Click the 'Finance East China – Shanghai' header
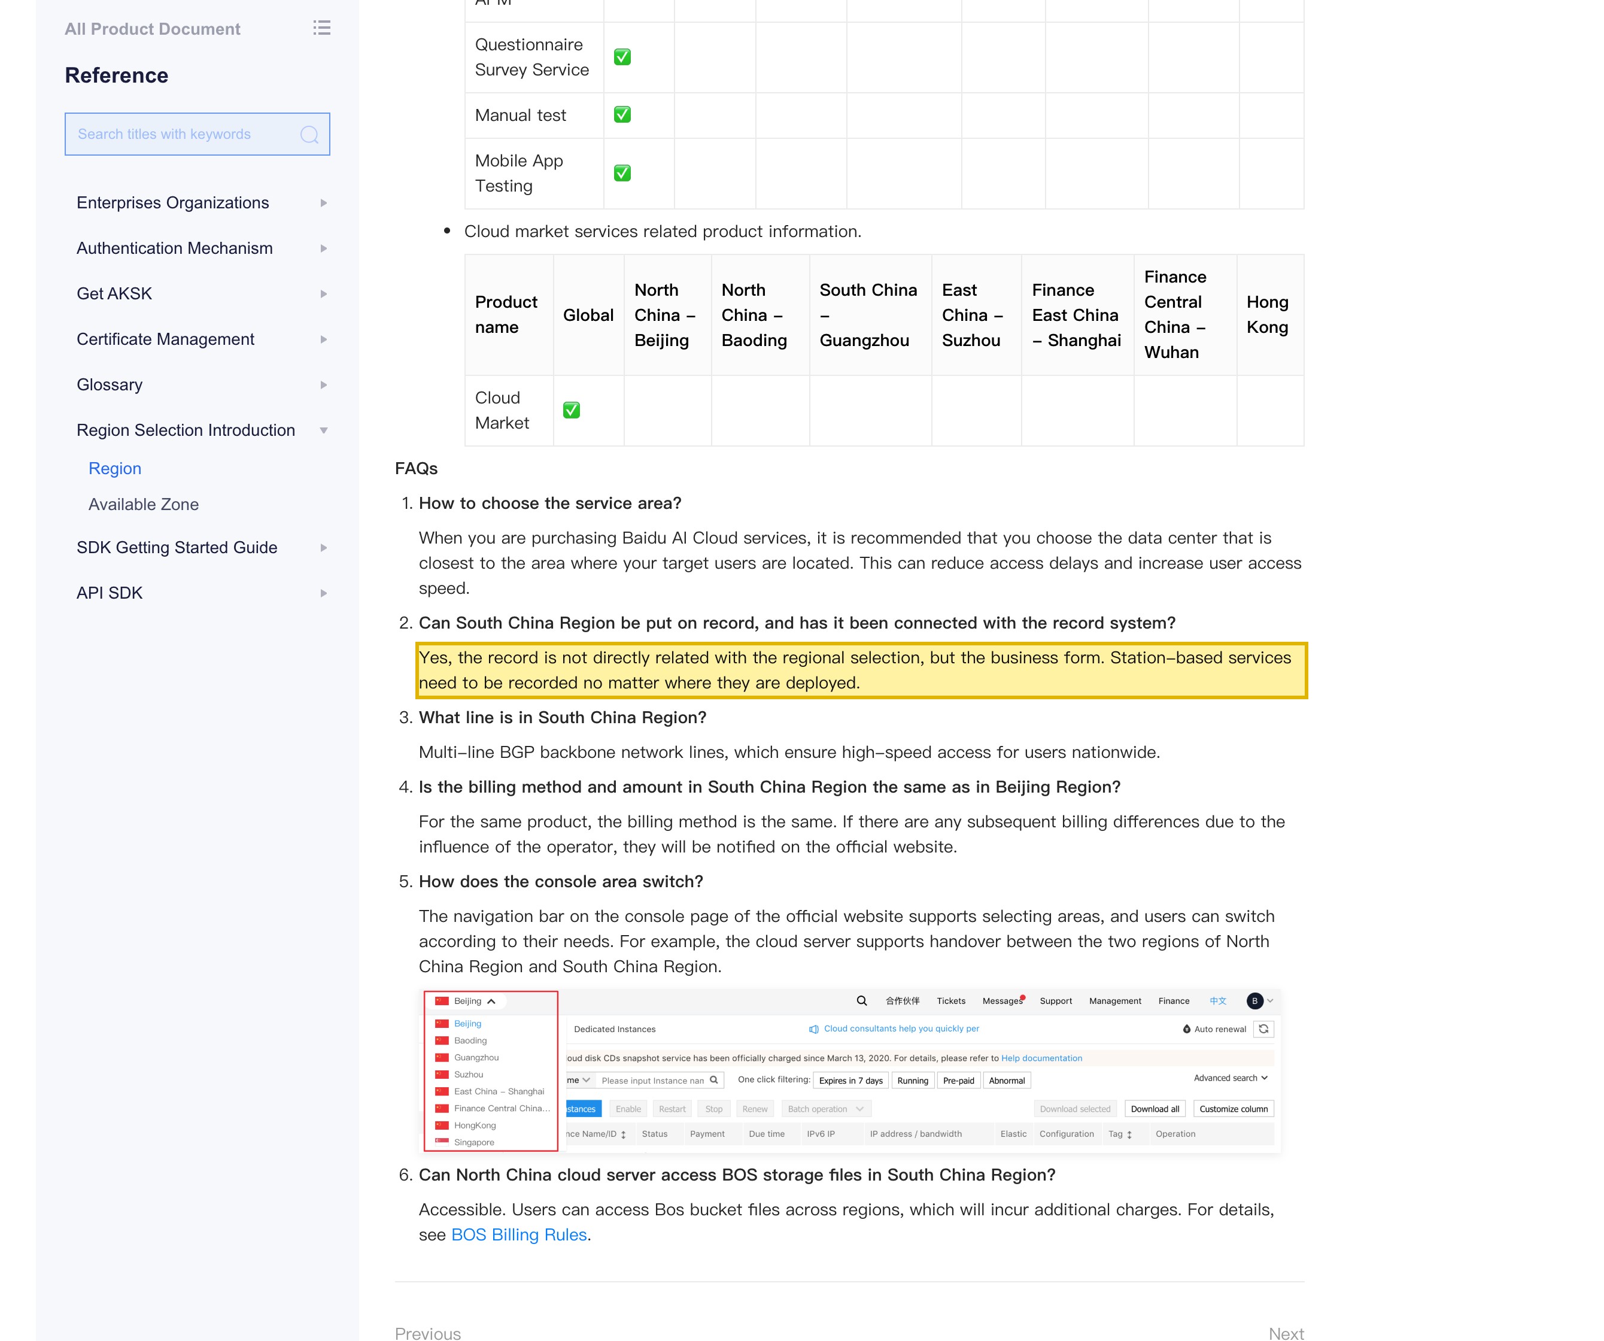 click(x=1077, y=315)
